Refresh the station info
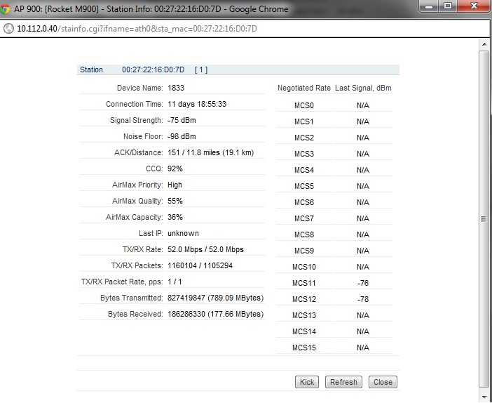492x403 pixels. pyautogui.click(x=343, y=382)
